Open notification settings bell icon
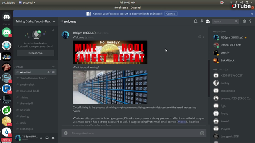Viewport: 255px width, 143px height. pyautogui.click(x=196, y=21)
